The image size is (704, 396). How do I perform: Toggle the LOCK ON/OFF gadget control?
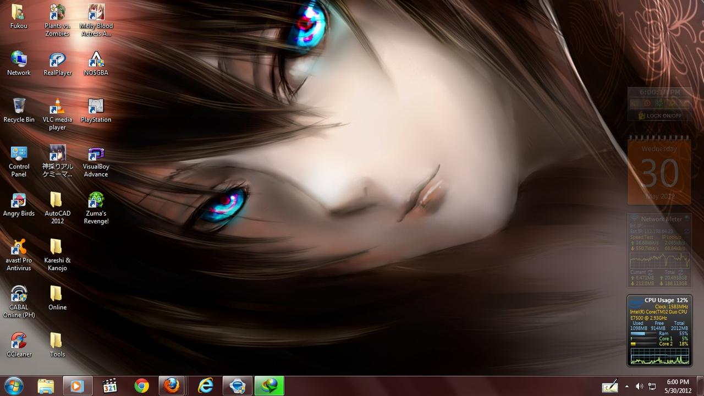pos(659,116)
